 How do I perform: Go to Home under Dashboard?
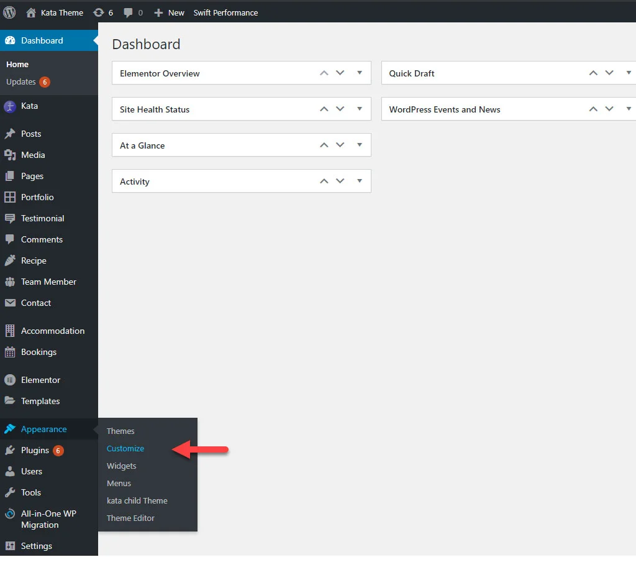point(17,65)
